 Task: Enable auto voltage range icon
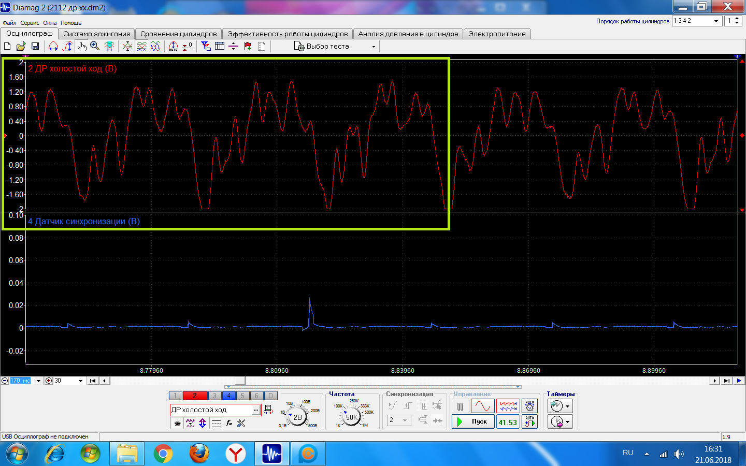[529, 406]
